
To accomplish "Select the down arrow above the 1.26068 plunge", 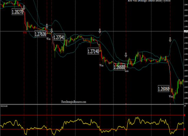I will [x=170, y=39].
